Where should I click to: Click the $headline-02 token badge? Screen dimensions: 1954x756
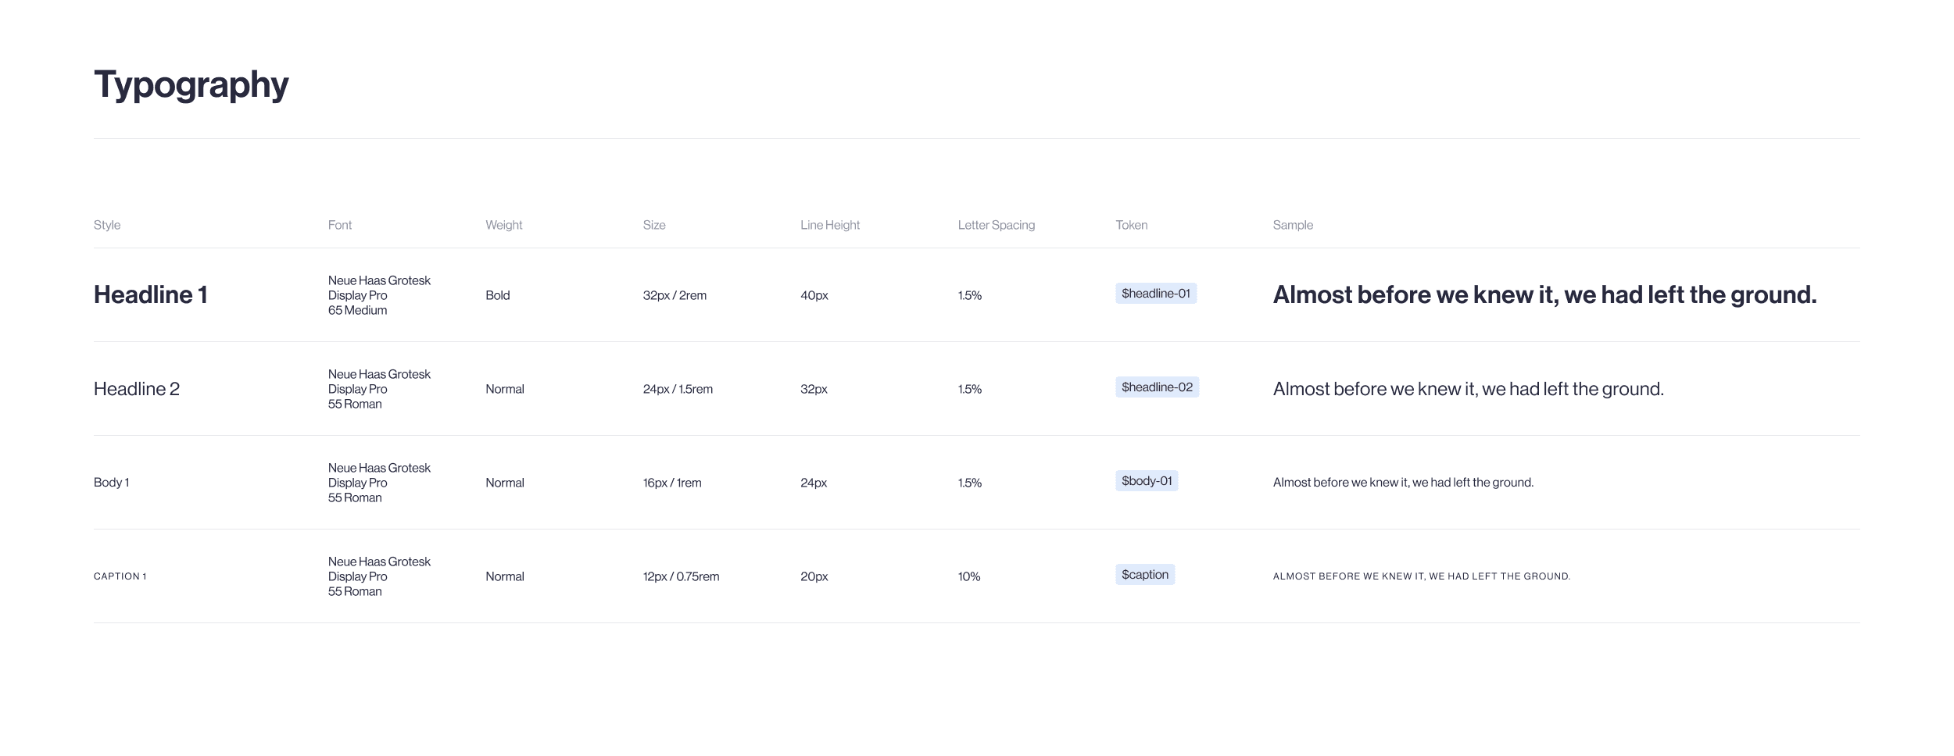(1157, 387)
